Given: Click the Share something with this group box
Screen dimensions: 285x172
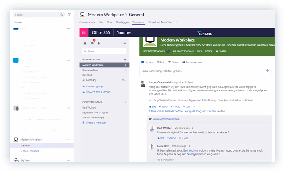Looking at the screenshot, I should (x=206, y=71).
